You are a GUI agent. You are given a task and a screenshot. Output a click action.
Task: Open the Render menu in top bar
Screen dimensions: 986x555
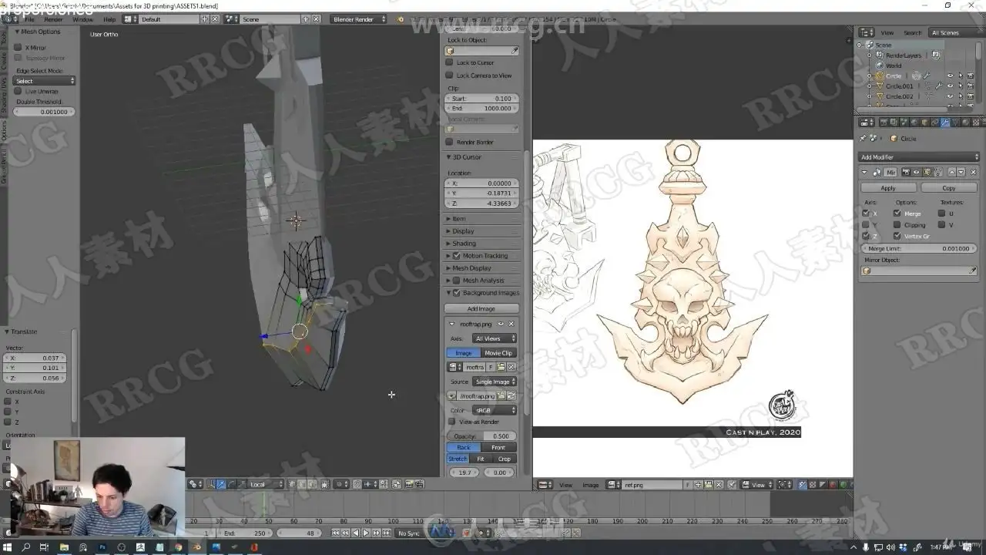(x=53, y=19)
